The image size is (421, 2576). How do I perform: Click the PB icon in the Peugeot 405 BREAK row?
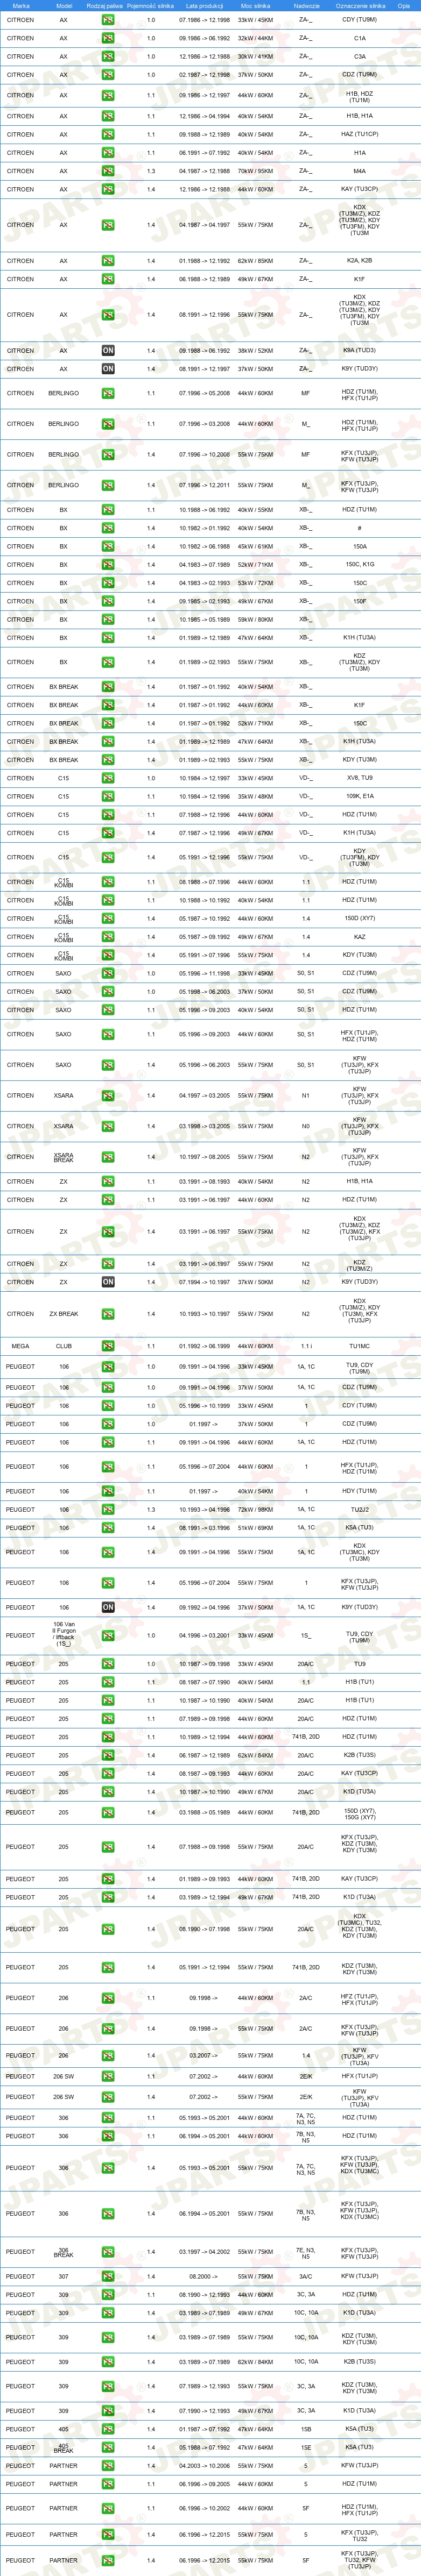pos(108,2448)
